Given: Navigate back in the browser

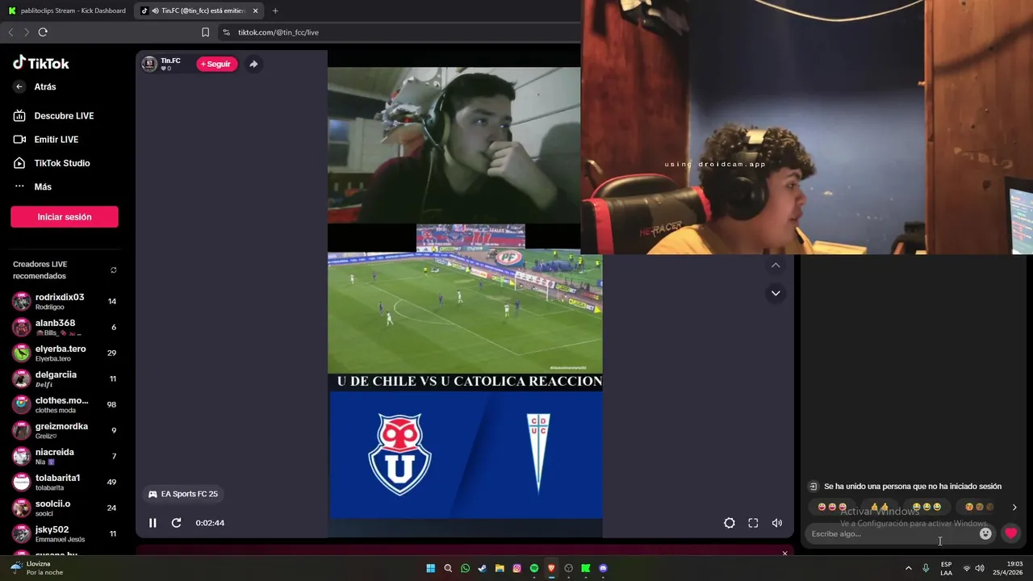Looking at the screenshot, I should pos(10,32).
